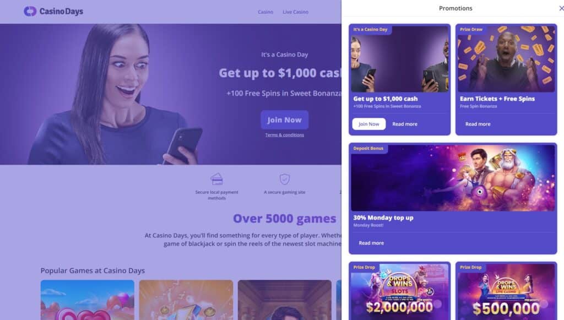Open the Deposit Bonus banner image
This screenshot has height=320, width=564.
[x=453, y=177]
